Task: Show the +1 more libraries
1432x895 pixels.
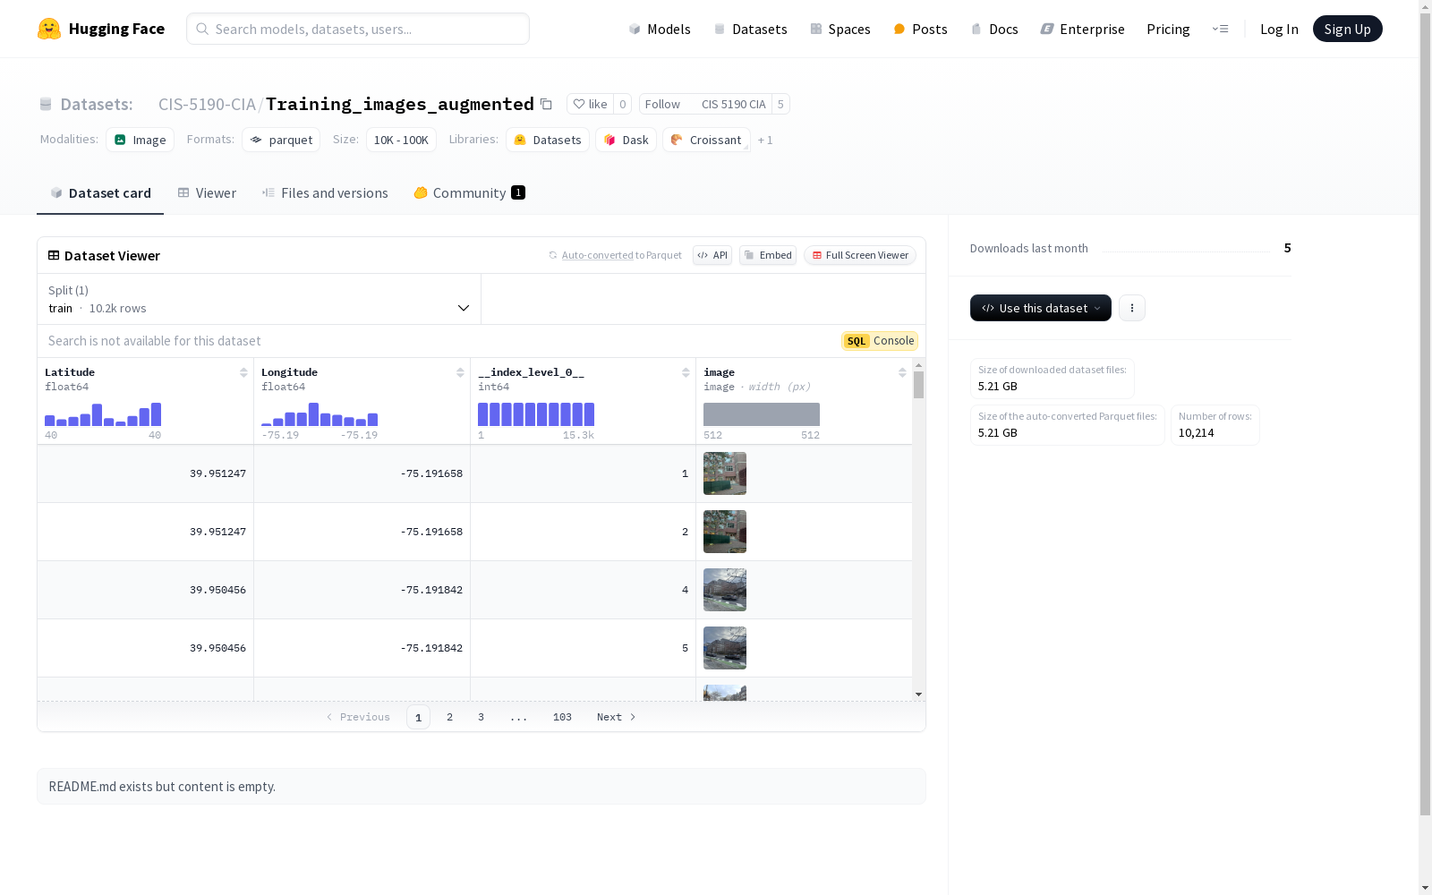Action: 765,140
